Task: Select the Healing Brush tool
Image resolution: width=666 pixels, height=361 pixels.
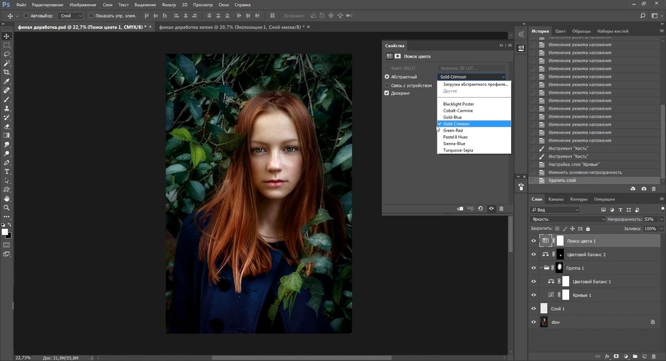Action: click(7, 91)
